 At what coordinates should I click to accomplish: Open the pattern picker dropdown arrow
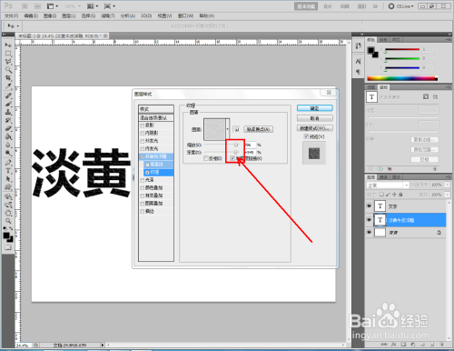coord(228,129)
